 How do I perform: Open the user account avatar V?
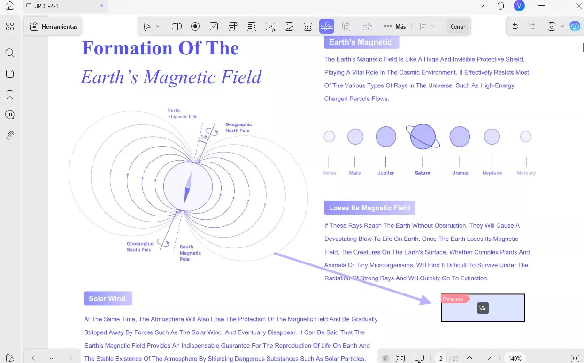pos(519,6)
